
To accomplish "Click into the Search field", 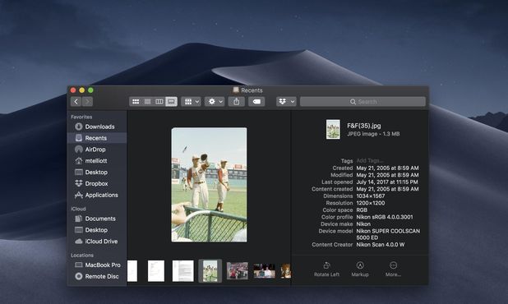I will pos(363,102).
